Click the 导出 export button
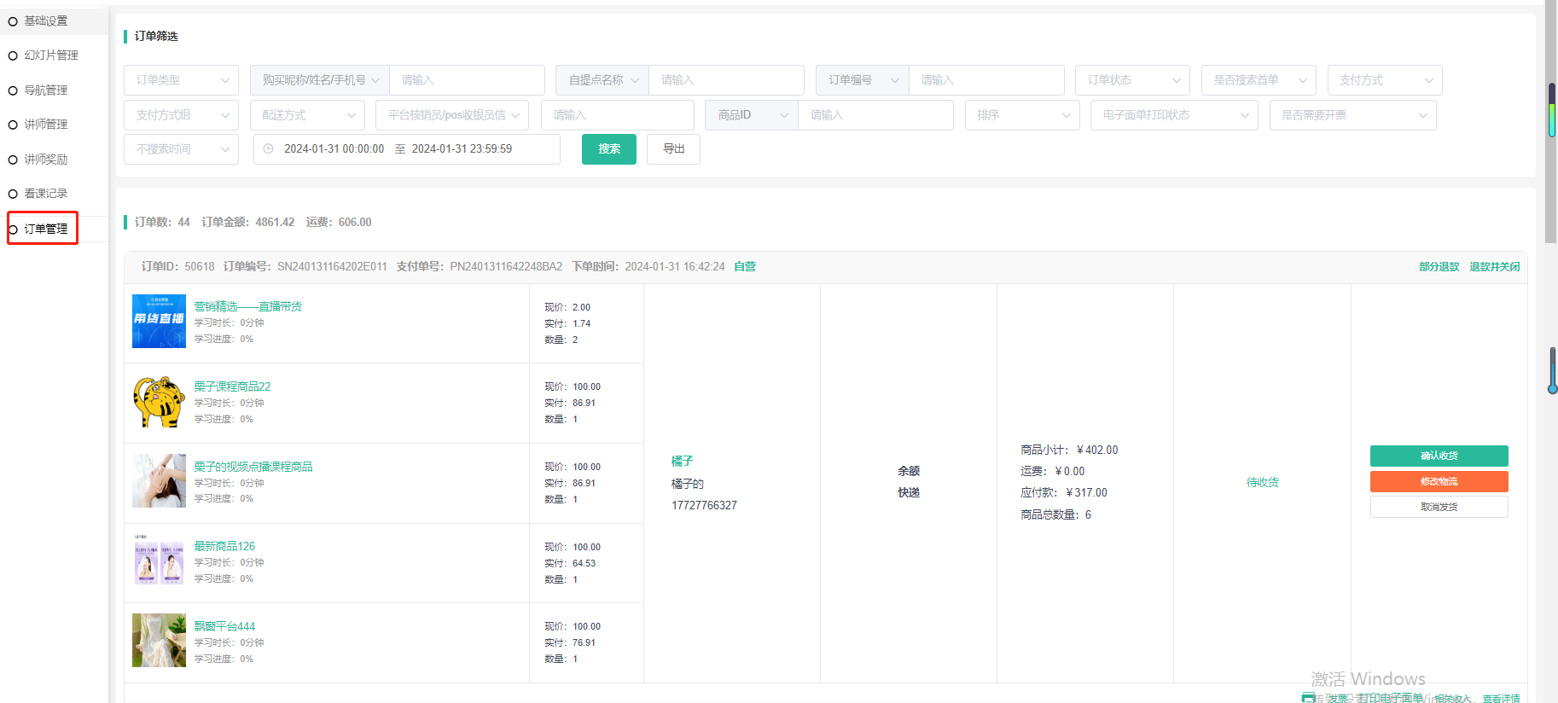This screenshot has height=703, width=1558. 673,149
